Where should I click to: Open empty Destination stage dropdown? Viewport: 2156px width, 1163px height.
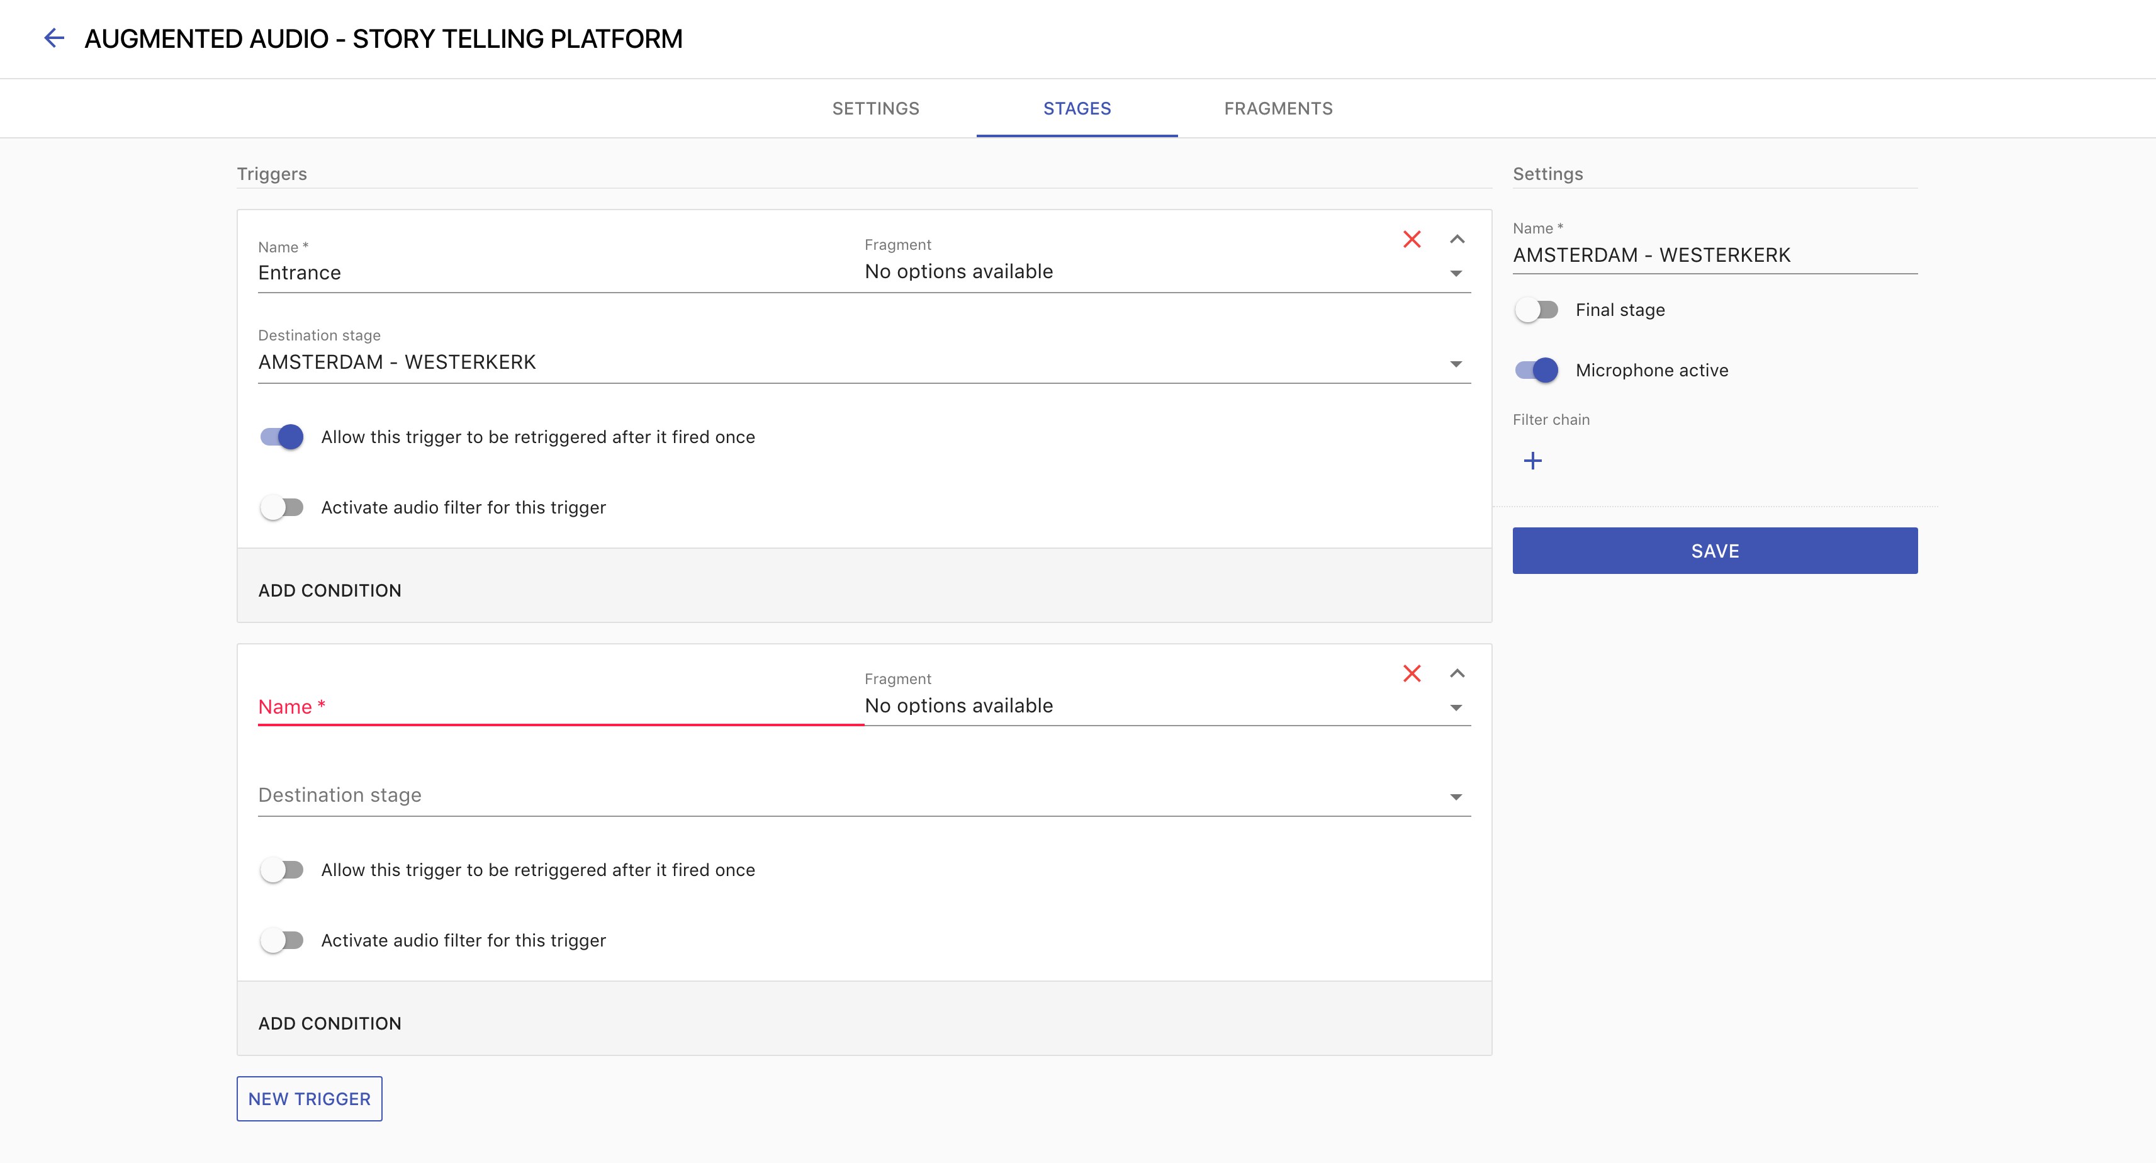point(863,795)
